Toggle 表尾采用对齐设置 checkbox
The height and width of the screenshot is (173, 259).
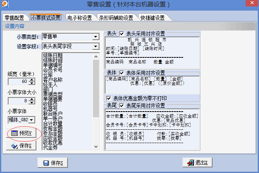click(x=122, y=105)
